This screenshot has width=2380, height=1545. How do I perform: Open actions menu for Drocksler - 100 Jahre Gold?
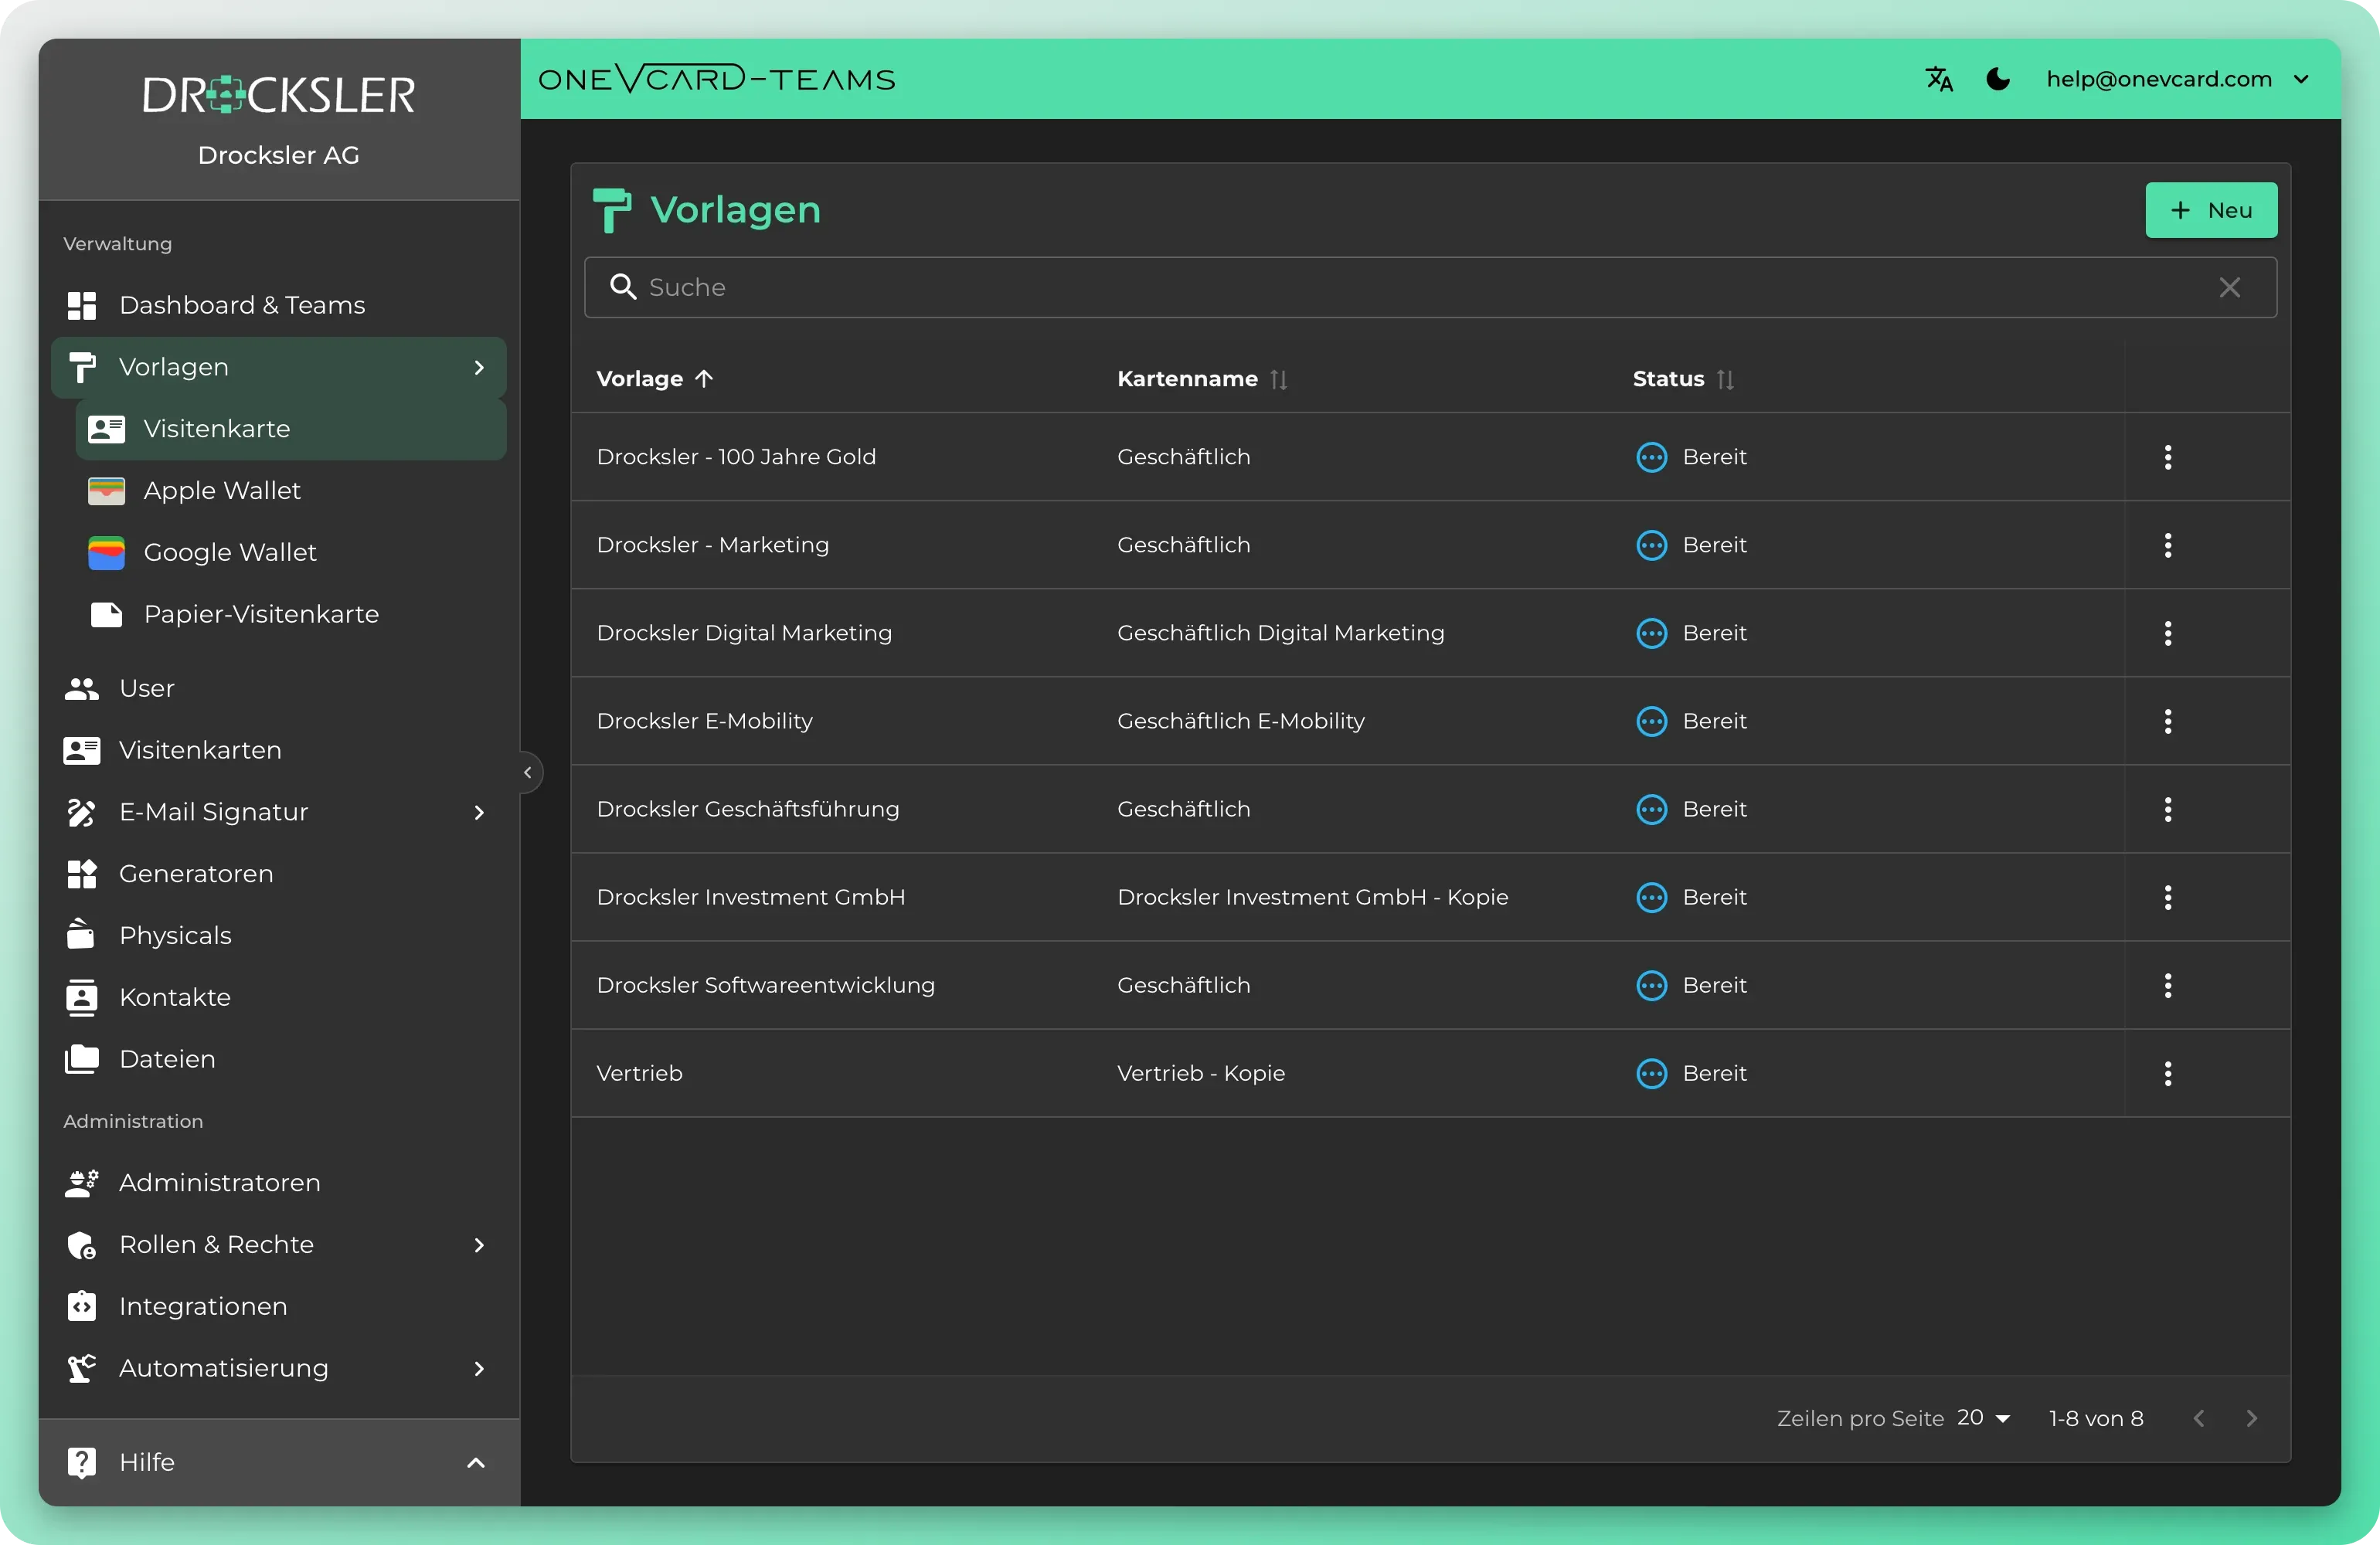click(2167, 457)
